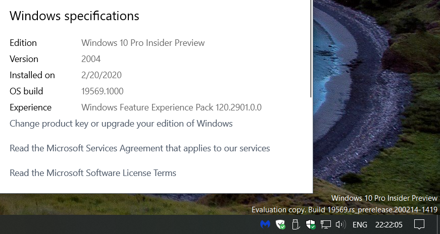Image resolution: width=440 pixels, height=234 pixels.
Task: Click Change product key or upgrade link
Action: tap(121, 124)
